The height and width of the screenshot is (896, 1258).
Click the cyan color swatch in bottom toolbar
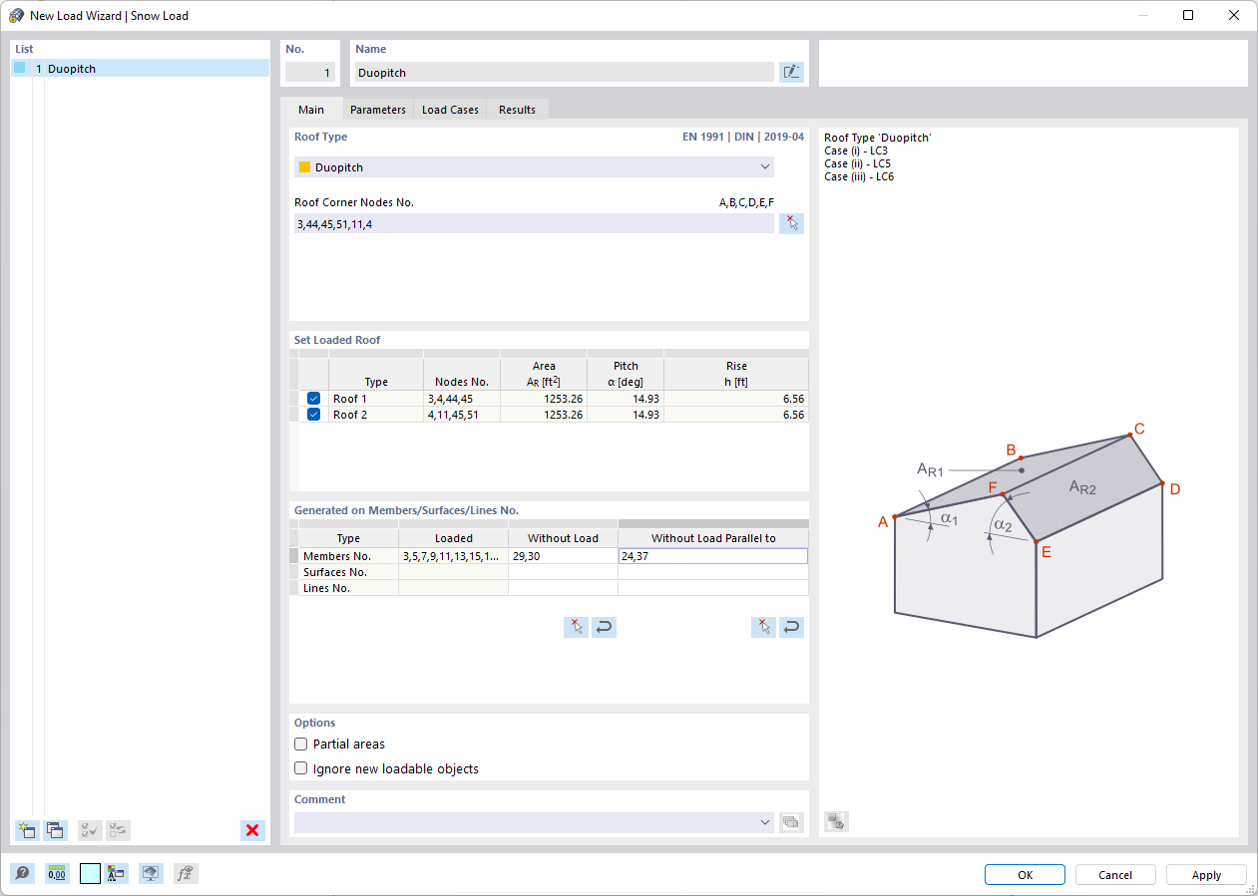[x=91, y=874]
